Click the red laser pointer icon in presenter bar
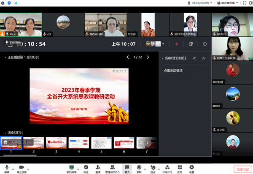 tap(177, 44)
